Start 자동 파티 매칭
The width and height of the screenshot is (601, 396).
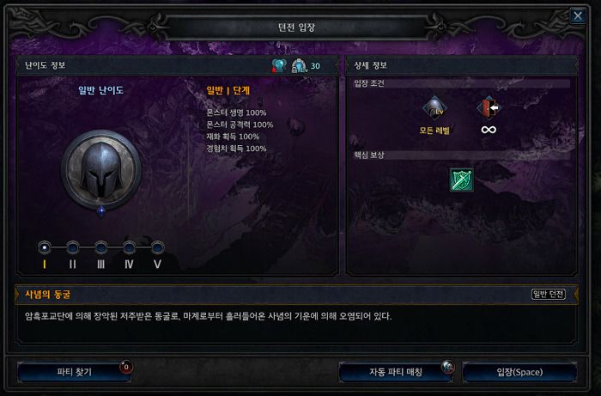pyautogui.click(x=396, y=372)
